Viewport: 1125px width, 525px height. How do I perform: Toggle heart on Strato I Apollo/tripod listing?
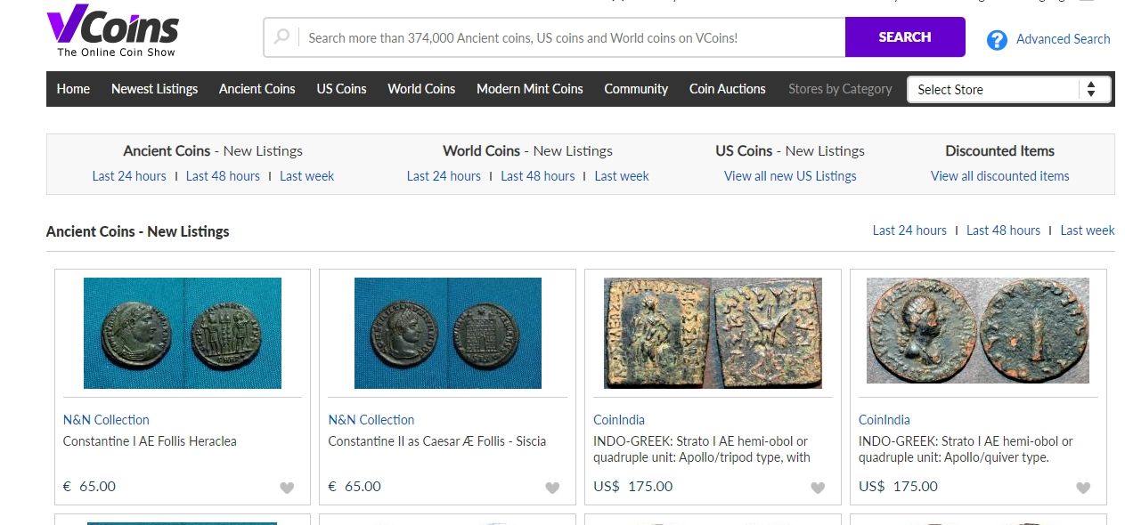click(818, 488)
